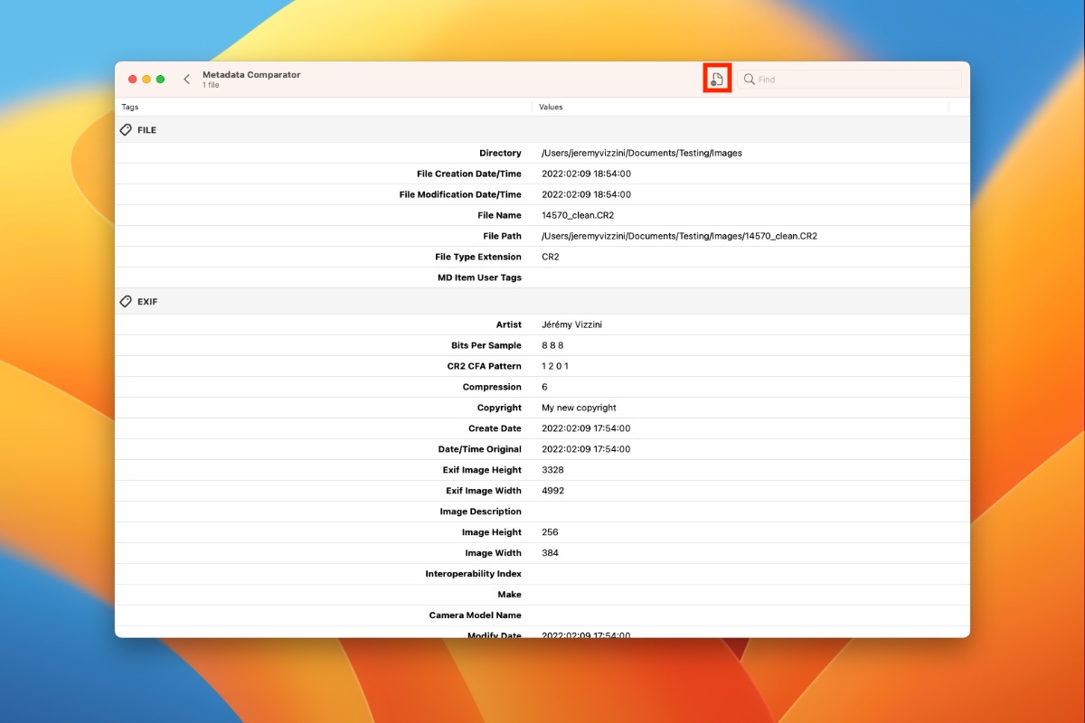Select the Image Width tag
Screen dimensions: 1085x723
[494, 553]
